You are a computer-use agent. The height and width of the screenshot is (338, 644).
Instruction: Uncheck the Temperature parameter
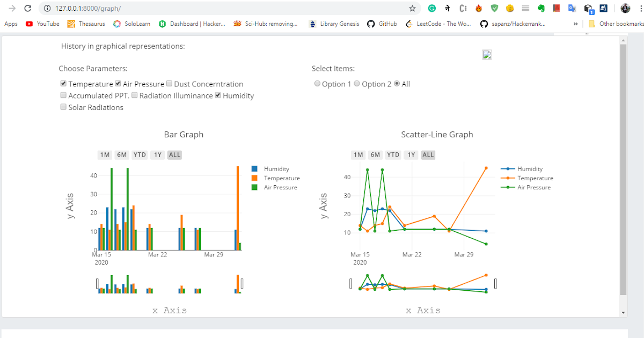click(63, 83)
